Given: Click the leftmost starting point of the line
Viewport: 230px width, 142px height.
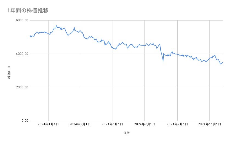Looking at the screenshot, I should click(x=30, y=36).
